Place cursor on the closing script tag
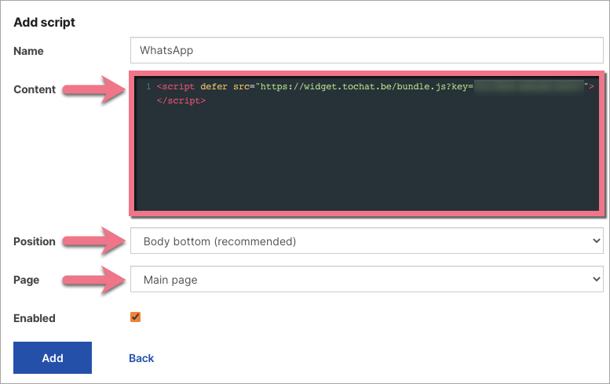This screenshot has width=610, height=384. (x=181, y=101)
